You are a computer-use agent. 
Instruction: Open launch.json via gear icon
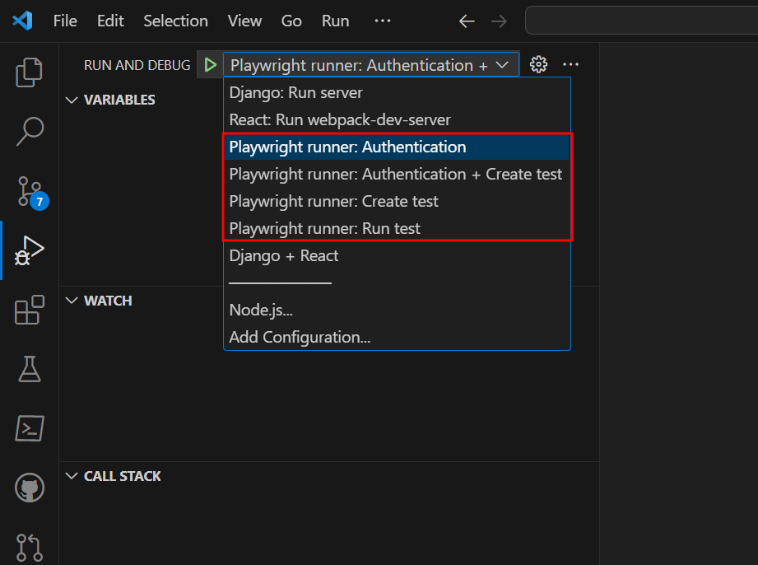coord(538,64)
